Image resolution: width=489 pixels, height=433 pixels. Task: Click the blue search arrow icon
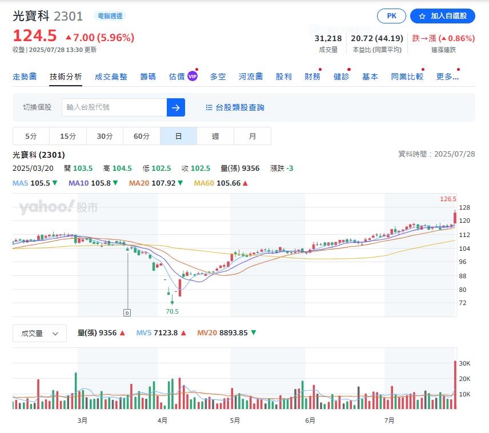tap(175, 107)
